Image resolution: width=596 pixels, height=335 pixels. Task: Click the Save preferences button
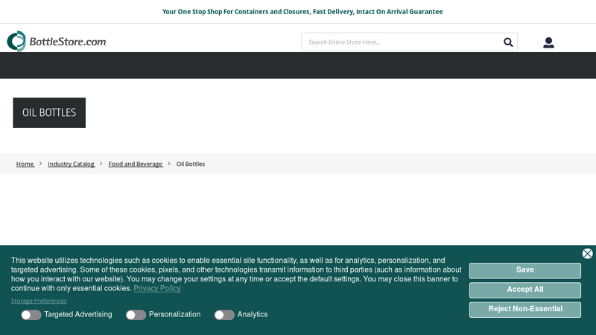524,270
